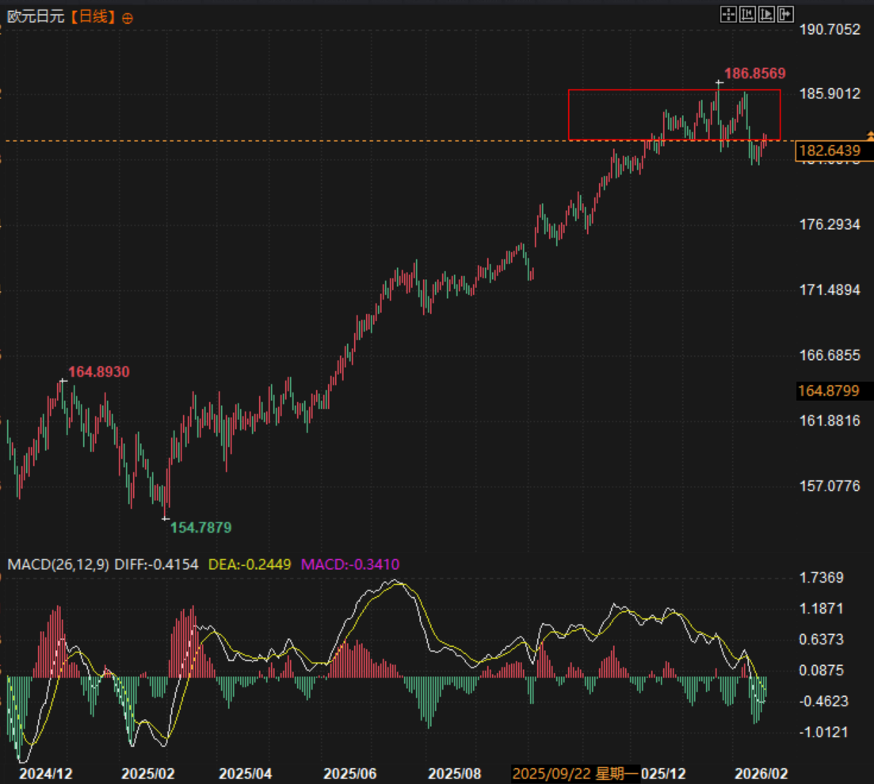Click the 2026/02 date label

(761, 774)
